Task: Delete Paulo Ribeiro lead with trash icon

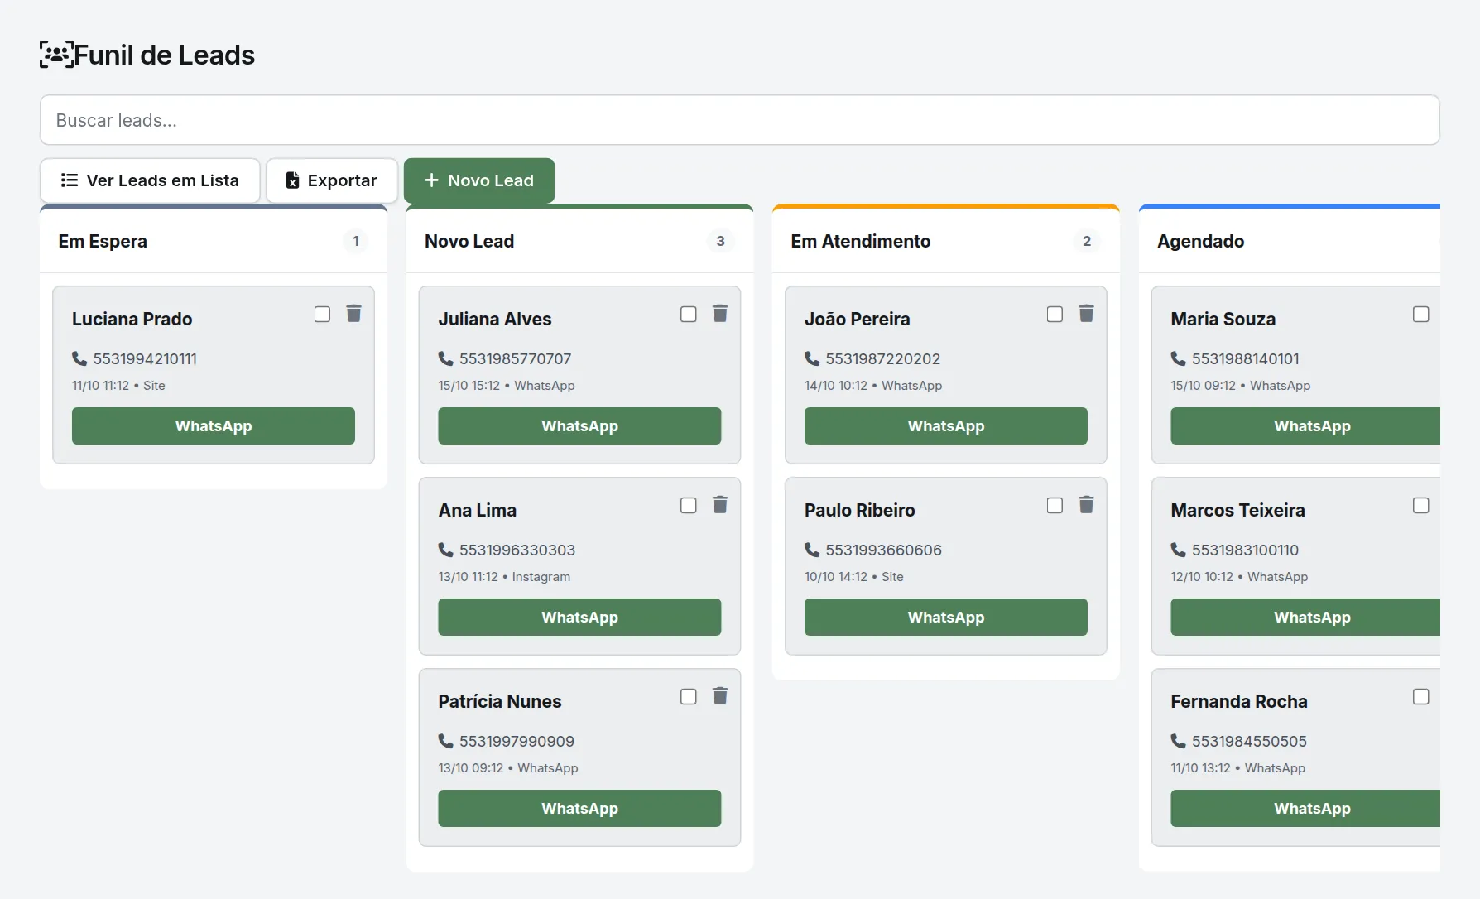Action: click(x=1086, y=505)
